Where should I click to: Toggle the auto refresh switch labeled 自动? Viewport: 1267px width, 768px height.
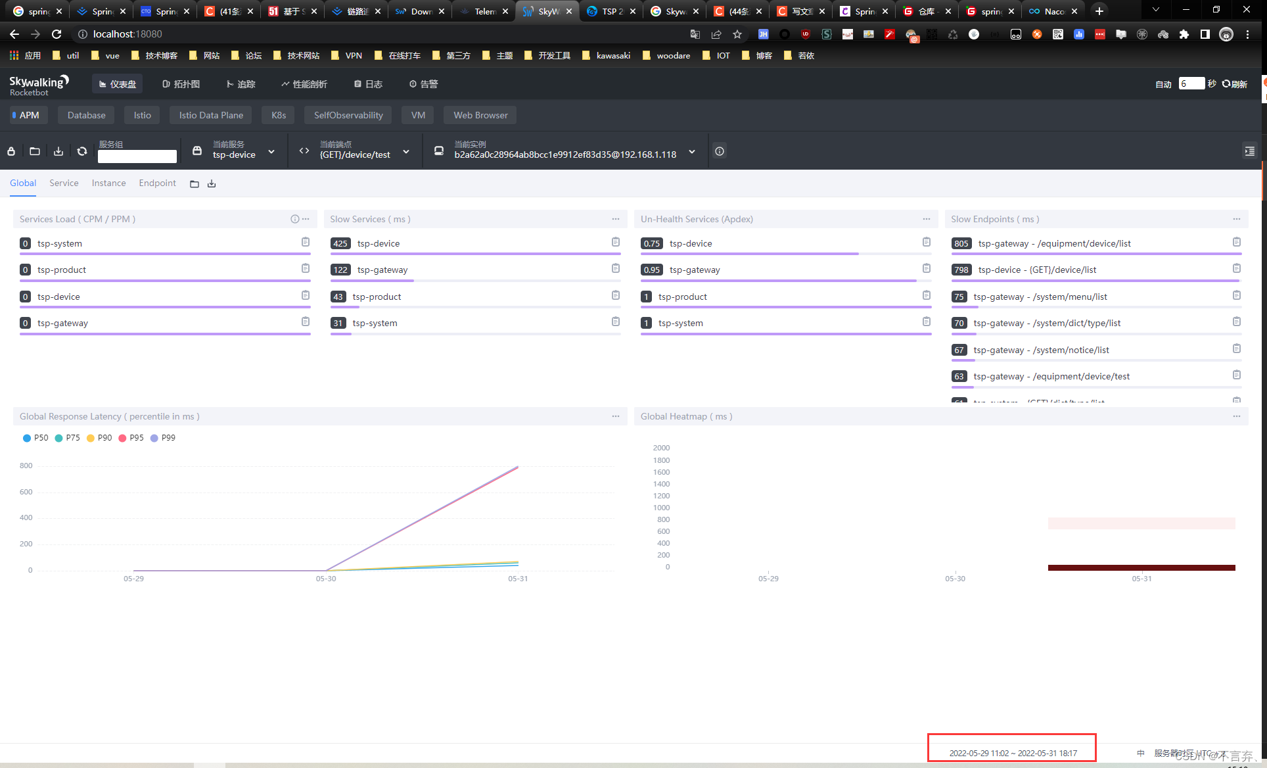pyautogui.click(x=1163, y=84)
